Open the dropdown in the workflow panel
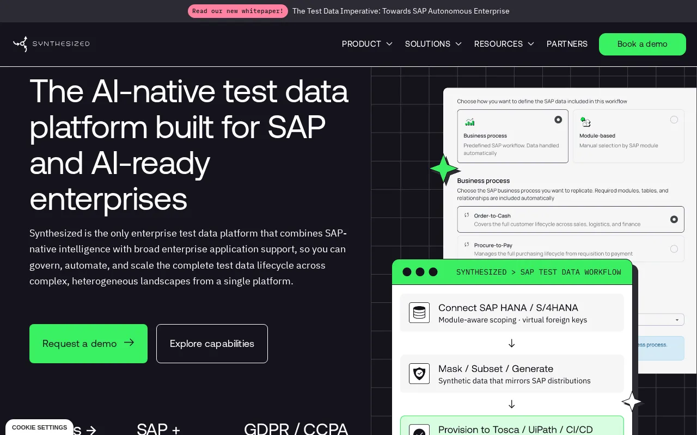 click(661, 320)
